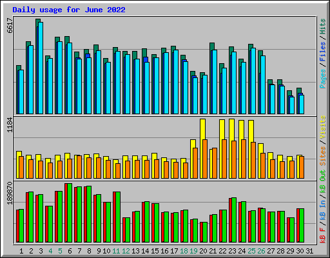The height and width of the screenshot is (258, 330).
Task: Click day 29 on the date axis
Action: click(x=290, y=251)
